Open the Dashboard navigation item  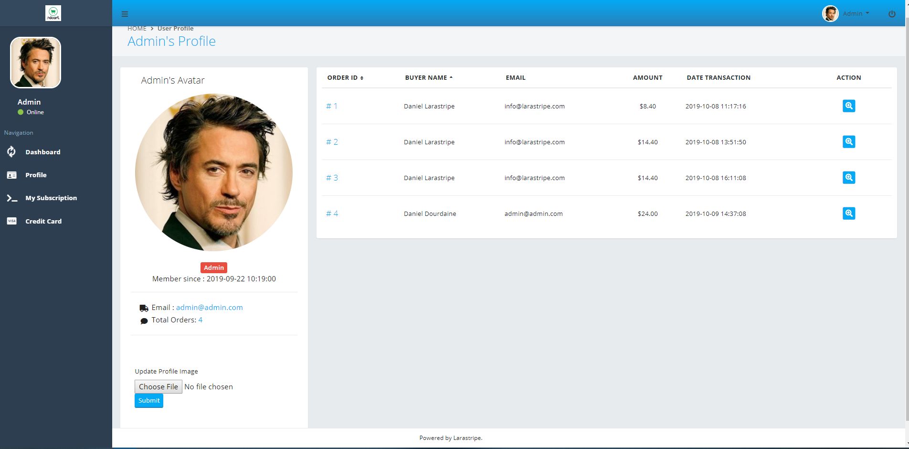tap(43, 152)
